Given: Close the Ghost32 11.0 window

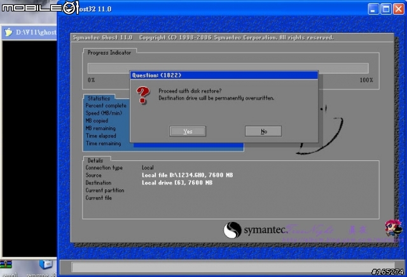Looking at the screenshot, I should coord(399,9).
